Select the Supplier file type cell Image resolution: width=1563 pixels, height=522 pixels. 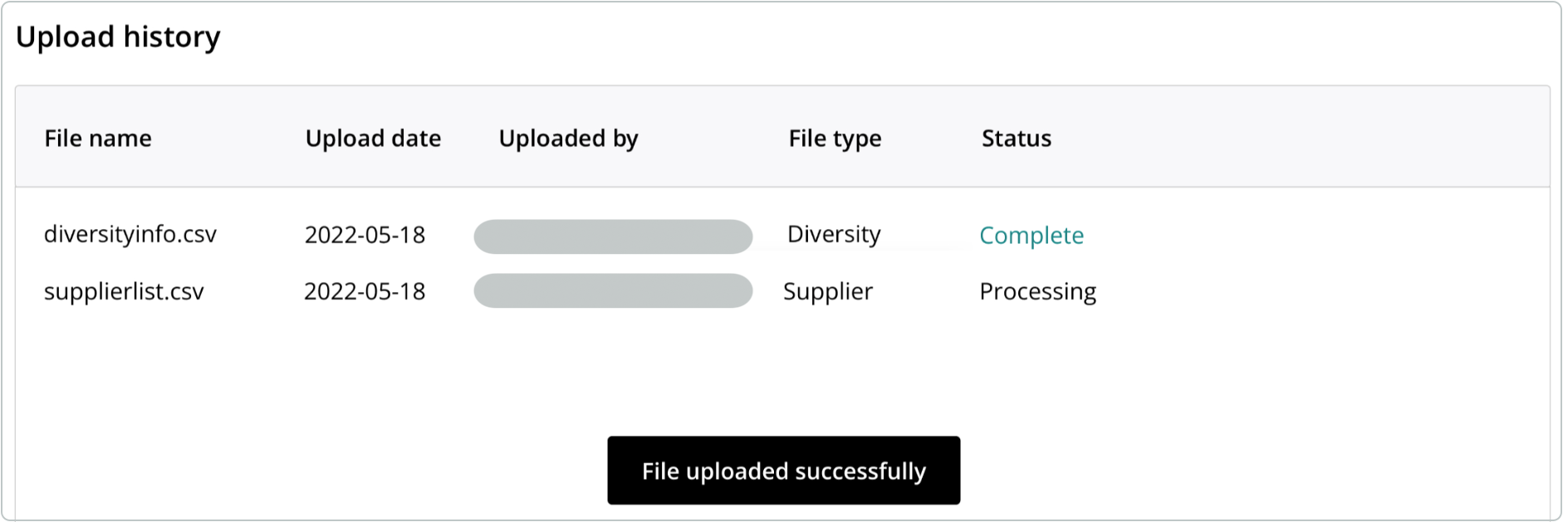[x=828, y=292]
